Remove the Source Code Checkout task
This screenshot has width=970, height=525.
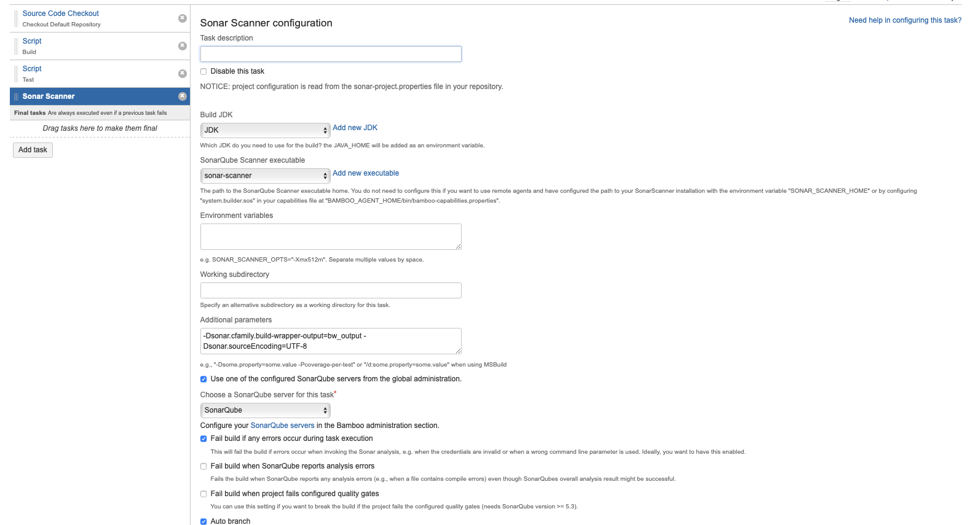182,18
